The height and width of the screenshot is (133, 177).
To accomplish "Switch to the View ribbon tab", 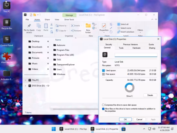I will pos(57,20).
